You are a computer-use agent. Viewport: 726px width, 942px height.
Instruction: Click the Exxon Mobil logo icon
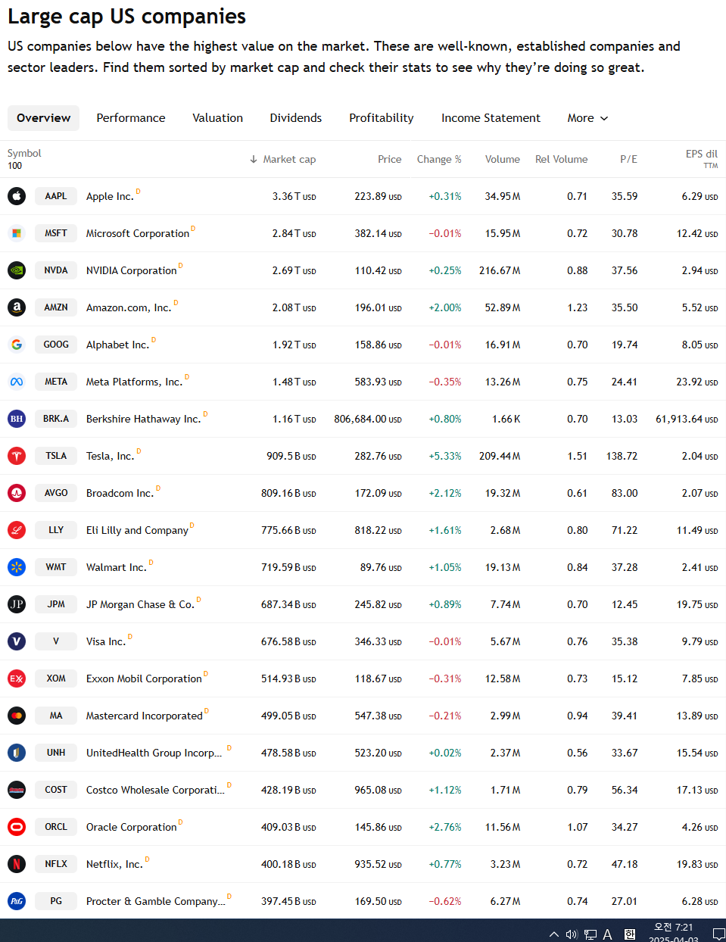click(17, 678)
